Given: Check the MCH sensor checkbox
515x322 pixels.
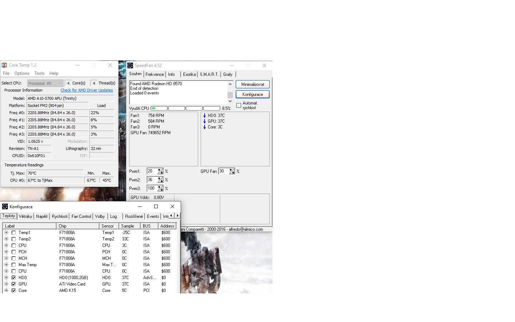Looking at the screenshot, I should point(14,258).
